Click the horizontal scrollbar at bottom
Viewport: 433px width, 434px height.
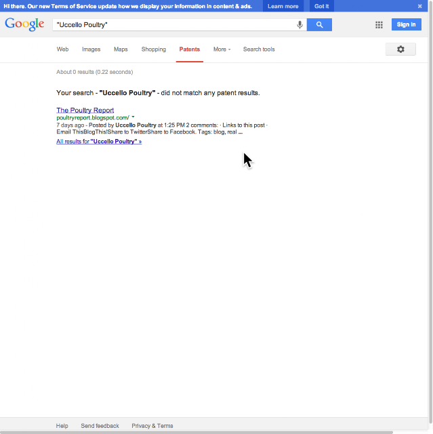(x=197, y=433)
